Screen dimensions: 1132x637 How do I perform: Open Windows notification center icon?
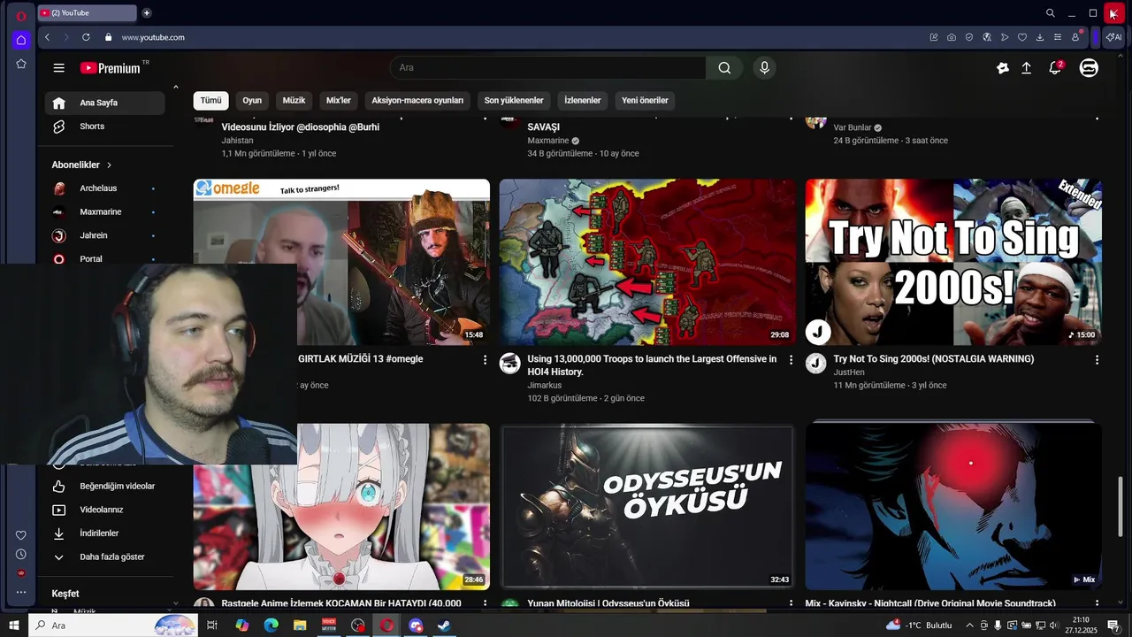[x=1113, y=625]
